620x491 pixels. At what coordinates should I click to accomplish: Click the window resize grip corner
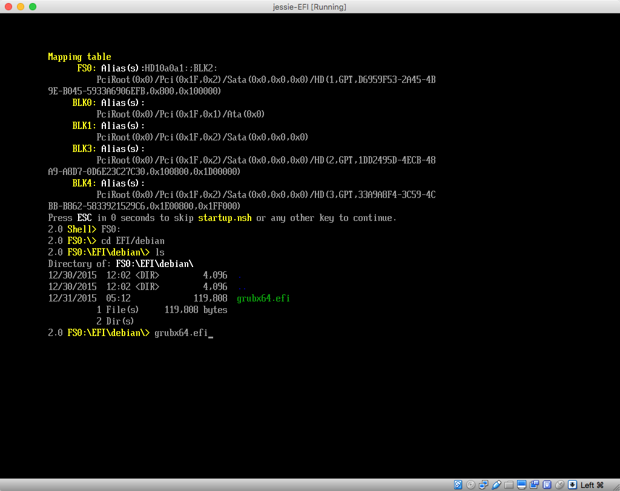point(616,487)
